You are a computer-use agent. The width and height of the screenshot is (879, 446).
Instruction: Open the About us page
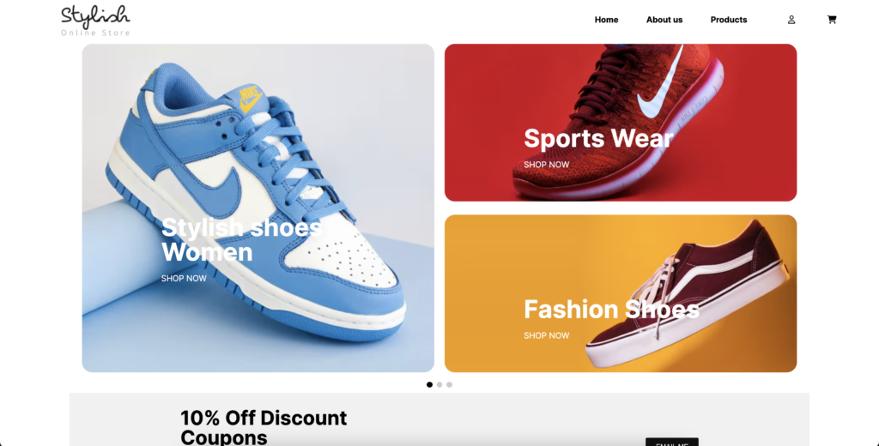[x=664, y=20]
